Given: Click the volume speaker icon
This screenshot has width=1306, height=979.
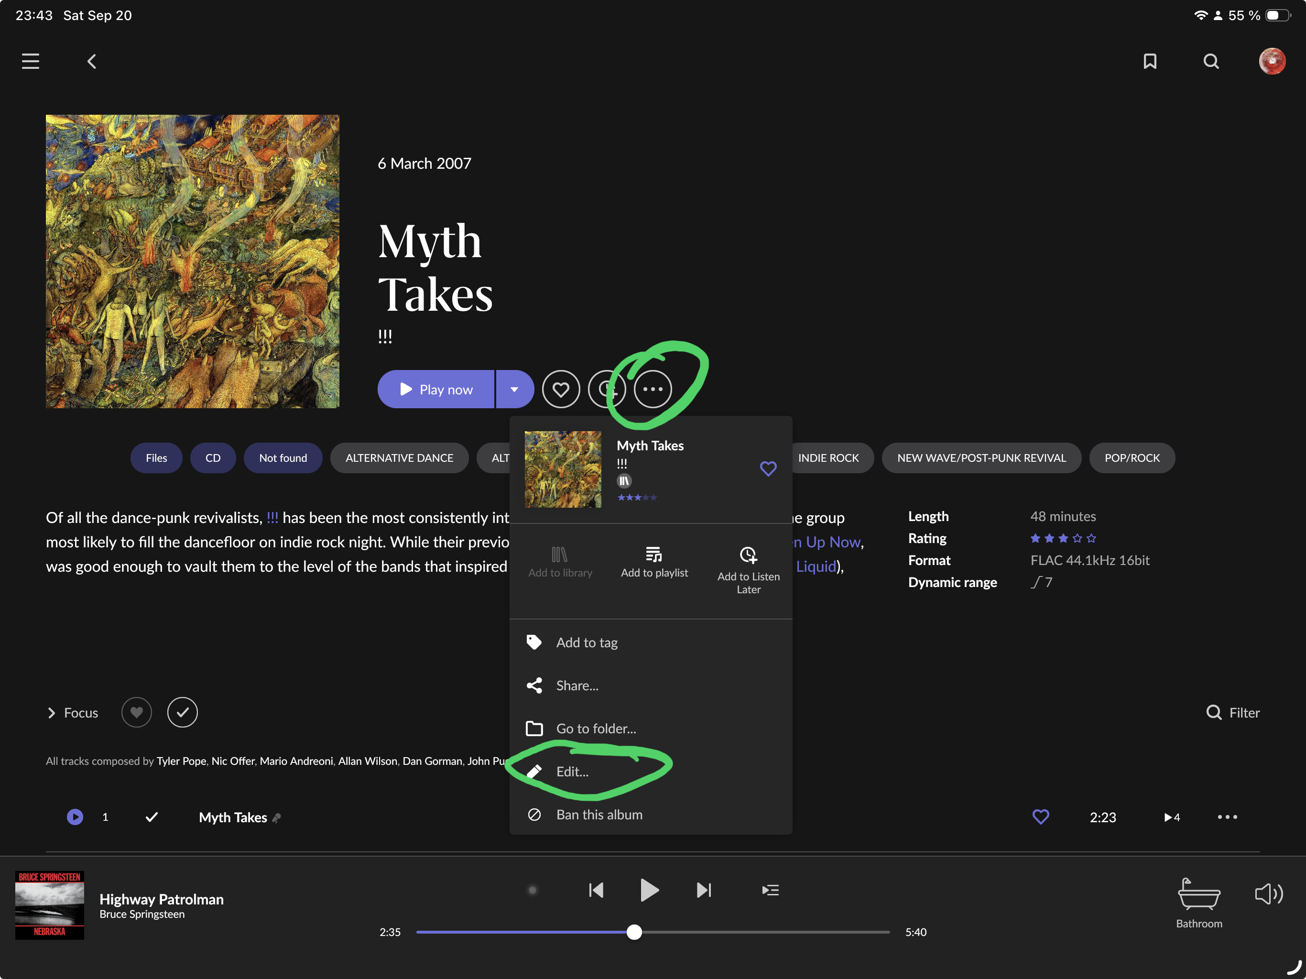Looking at the screenshot, I should click(x=1268, y=894).
